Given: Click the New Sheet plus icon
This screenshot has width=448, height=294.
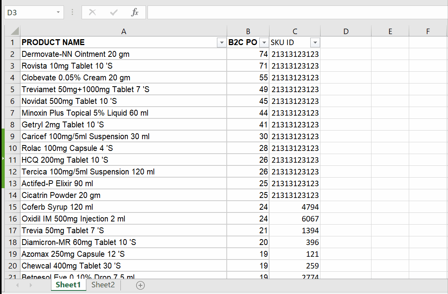Looking at the screenshot, I should point(140,285).
